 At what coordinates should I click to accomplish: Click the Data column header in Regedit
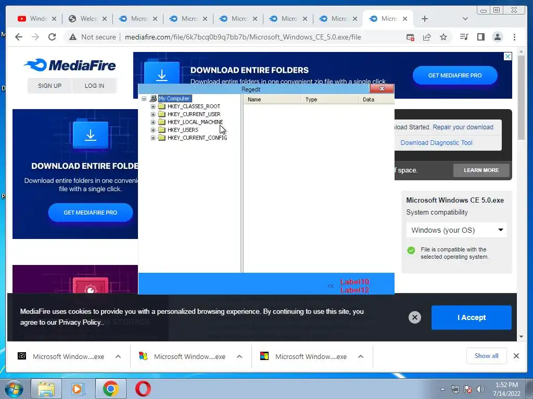[376, 99]
